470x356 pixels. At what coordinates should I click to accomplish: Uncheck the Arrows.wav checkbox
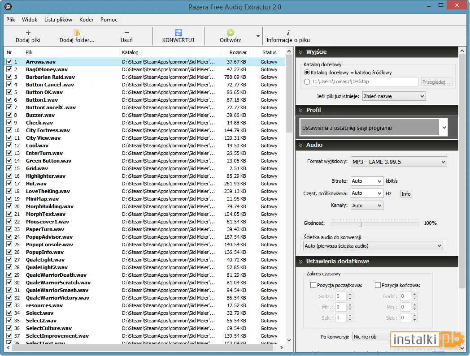pyautogui.click(x=9, y=62)
